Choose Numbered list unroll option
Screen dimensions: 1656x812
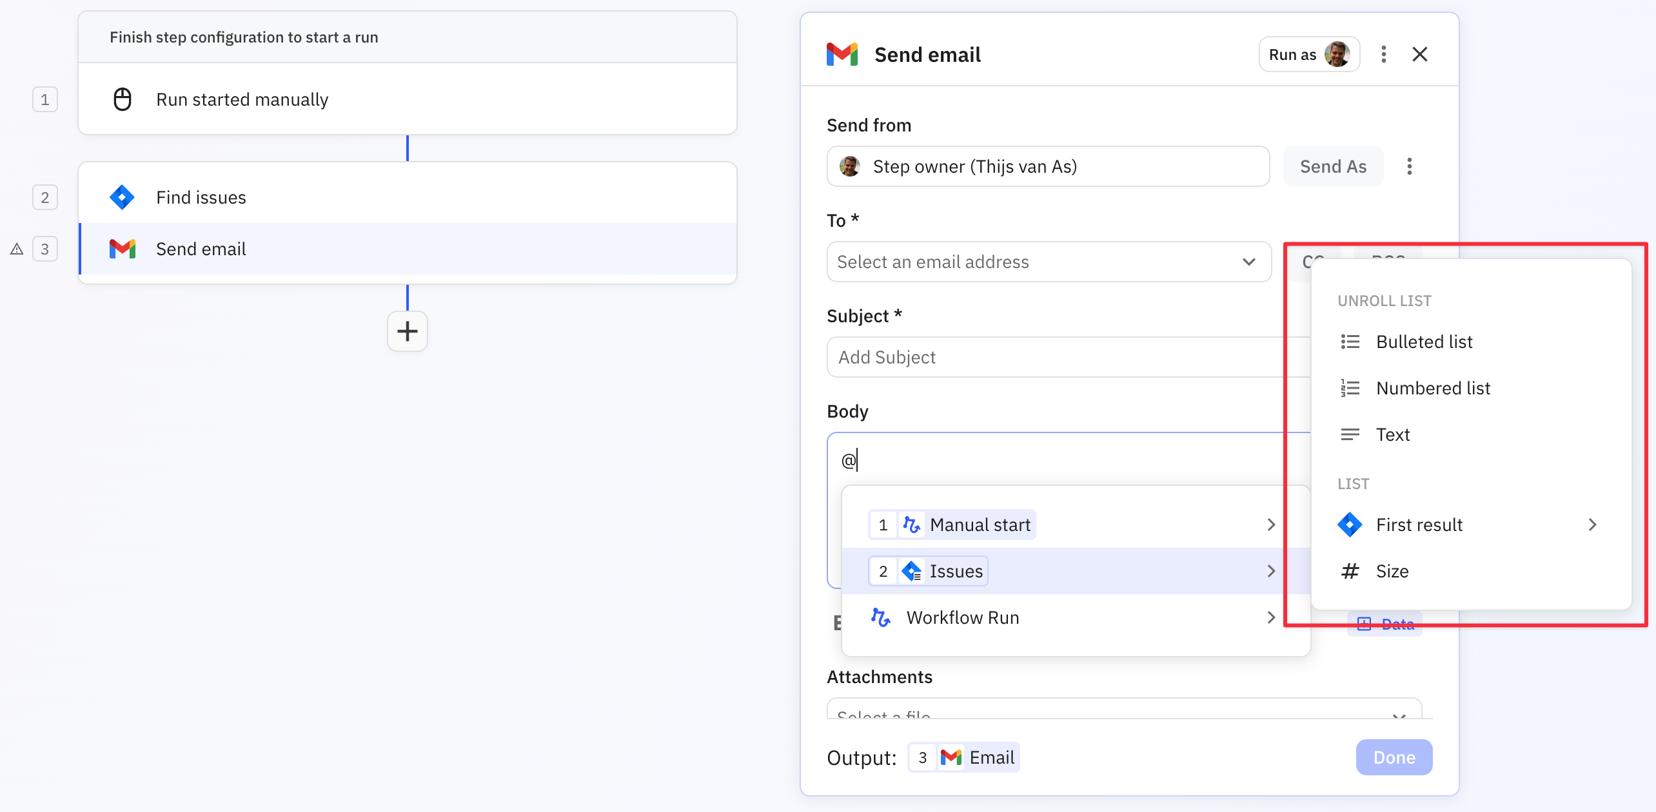(x=1432, y=388)
